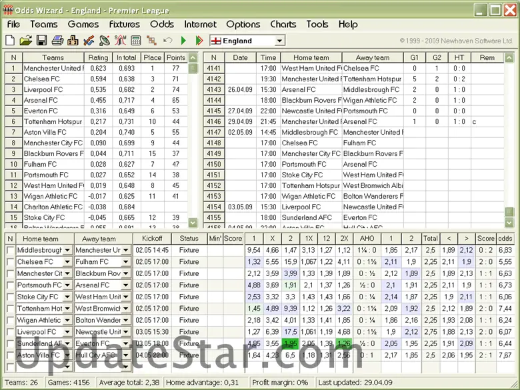Expand the Portsmouth FC home team dropdown
Screen dimensions: 520x390
point(67,285)
